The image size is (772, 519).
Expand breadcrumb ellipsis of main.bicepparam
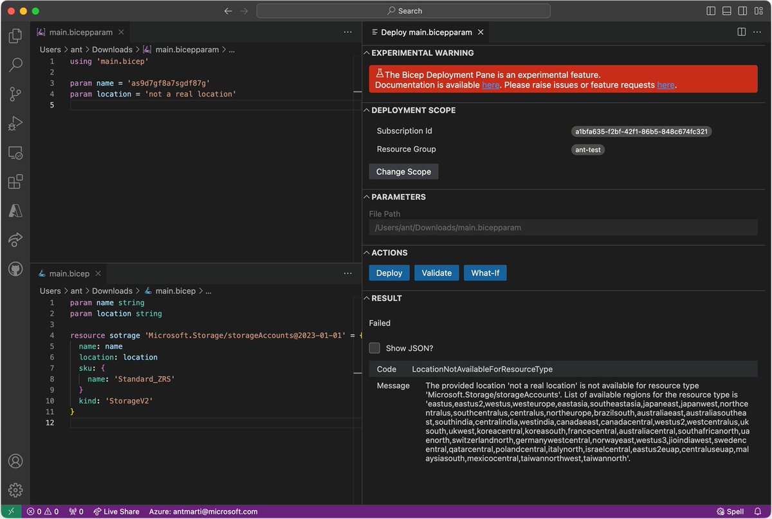232,50
